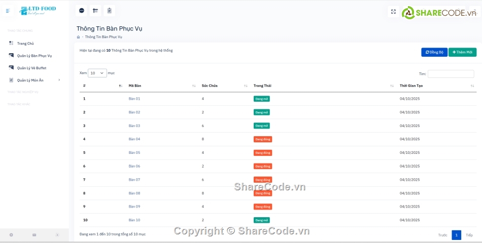Sort table by 'Sức Chứa' column

(224, 86)
